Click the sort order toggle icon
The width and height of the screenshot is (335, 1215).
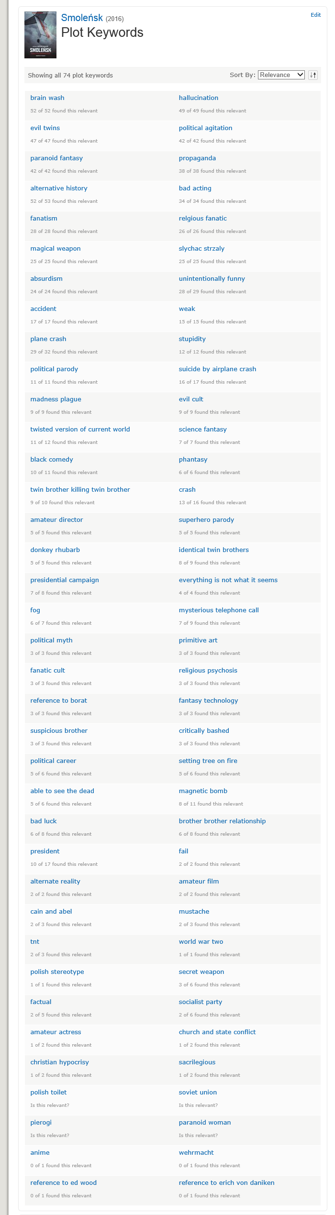tap(313, 75)
